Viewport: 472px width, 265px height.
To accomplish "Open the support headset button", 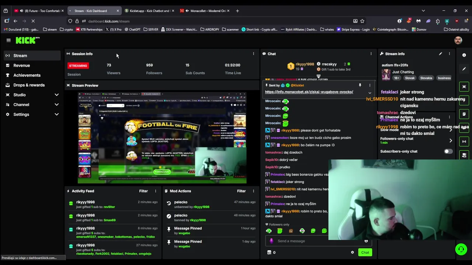I will 461,249.
